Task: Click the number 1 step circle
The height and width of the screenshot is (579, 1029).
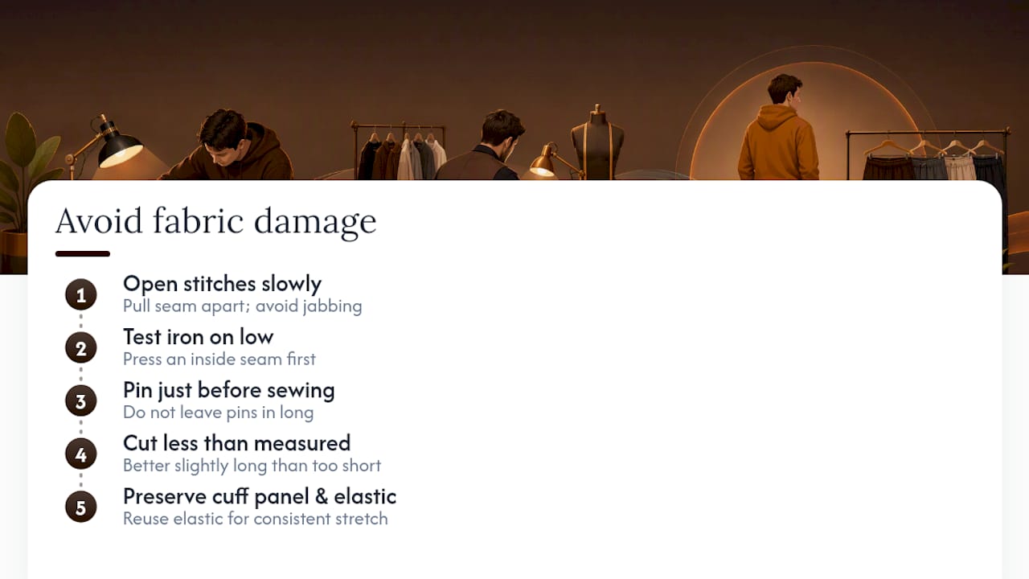Action: pyautogui.click(x=80, y=295)
